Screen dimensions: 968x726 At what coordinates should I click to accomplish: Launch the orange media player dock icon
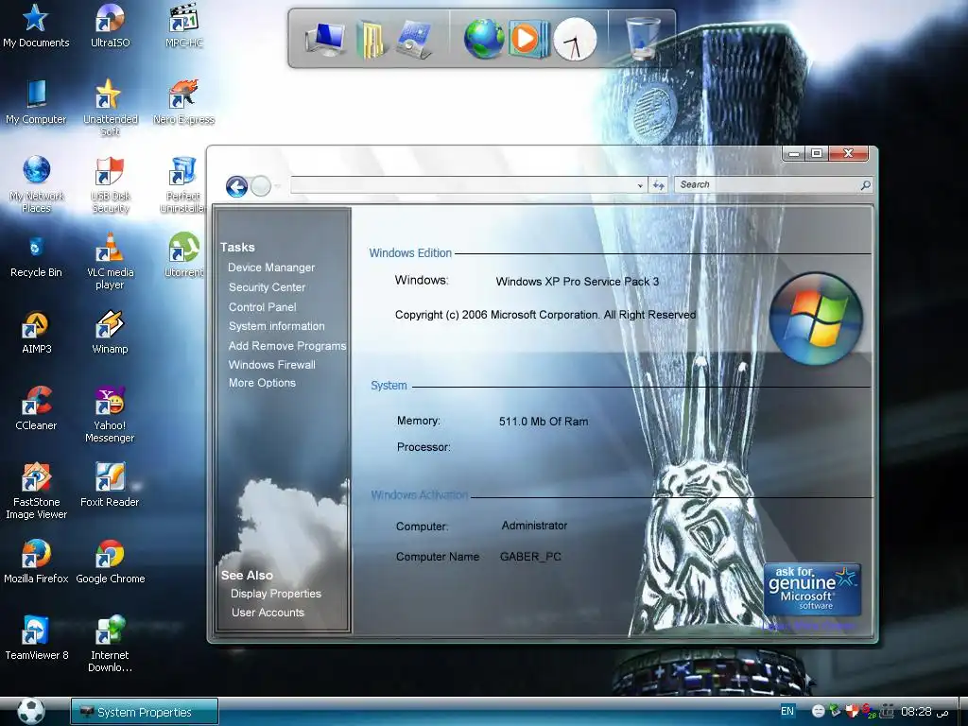(x=527, y=39)
